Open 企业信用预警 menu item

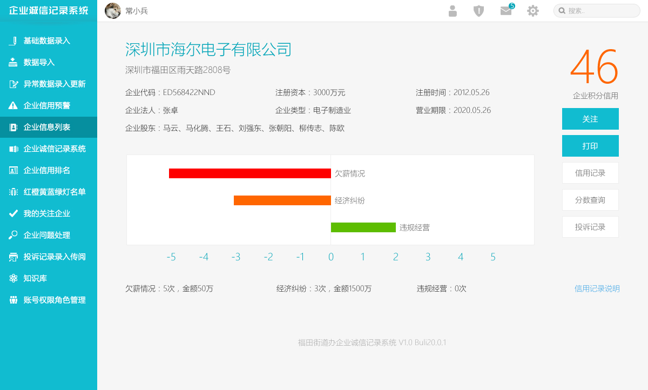point(49,105)
